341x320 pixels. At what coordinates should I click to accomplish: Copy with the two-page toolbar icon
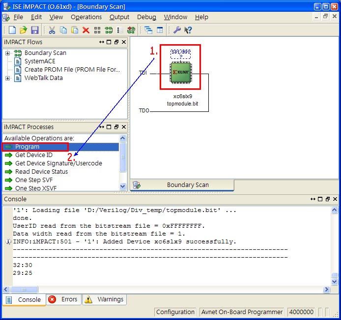tap(63, 30)
